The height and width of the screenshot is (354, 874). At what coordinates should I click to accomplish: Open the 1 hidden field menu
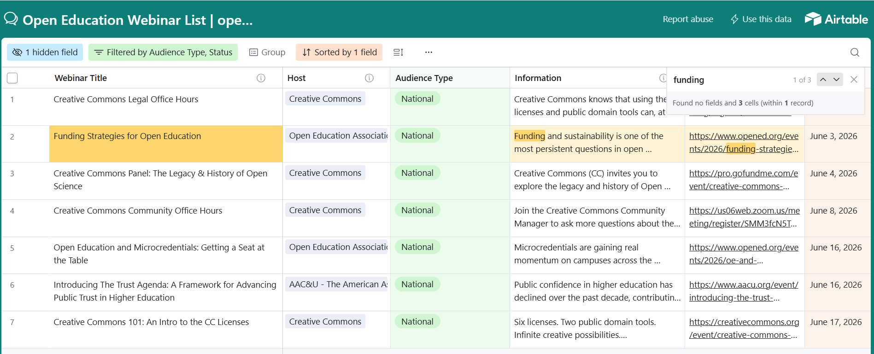point(45,52)
